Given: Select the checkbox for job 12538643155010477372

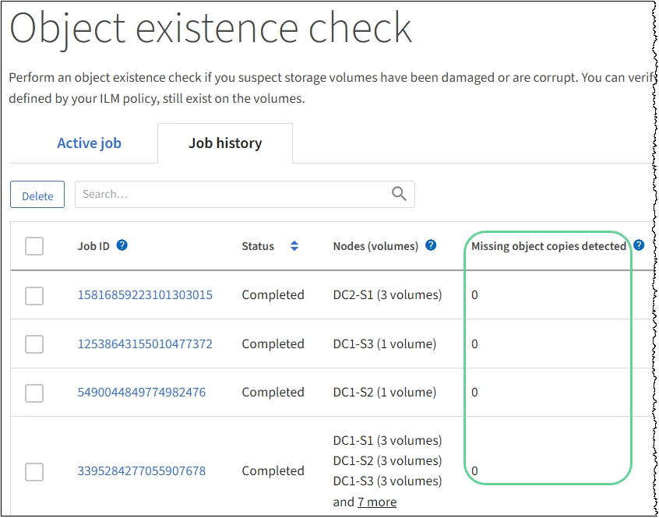Looking at the screenshot, I should coord(34,344).
